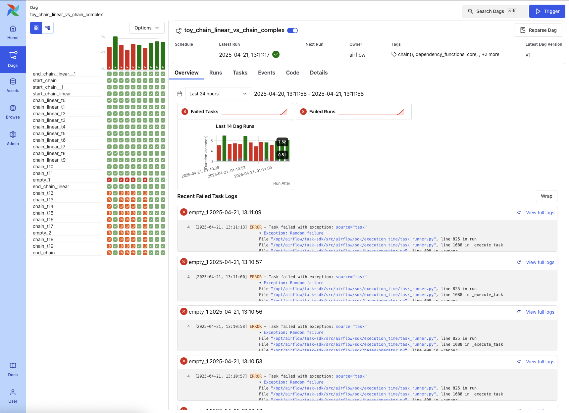Click a green success checkmark for chain_linear_t0

pos(109,100)
